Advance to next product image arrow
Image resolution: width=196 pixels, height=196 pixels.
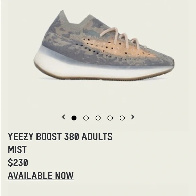click(x=133, y=117)
